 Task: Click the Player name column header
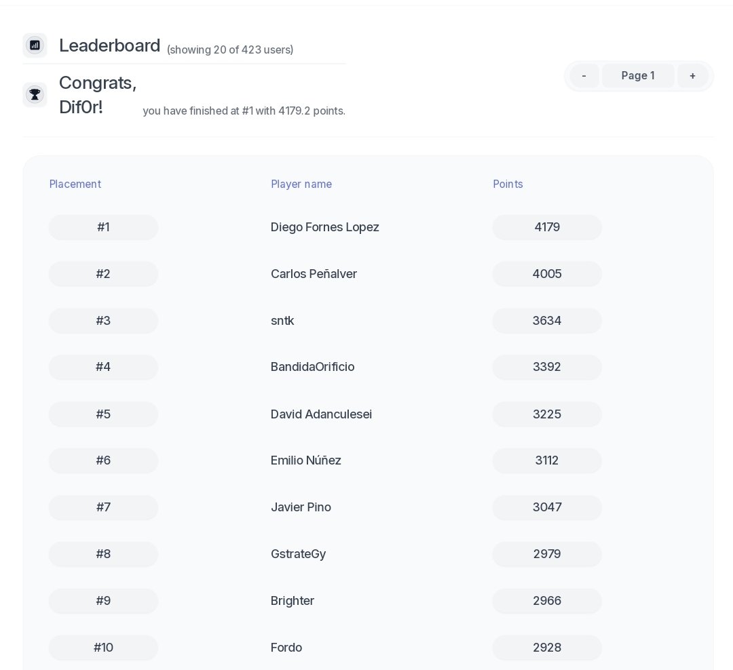point(301,184)
